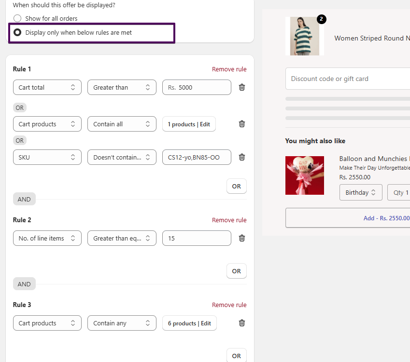Click the Discount code or gift card field
This screenshot has height=362, width=410.
click(347, 79)
